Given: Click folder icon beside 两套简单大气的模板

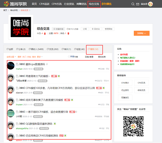Looking at the screenshot, I should point(17,76).
